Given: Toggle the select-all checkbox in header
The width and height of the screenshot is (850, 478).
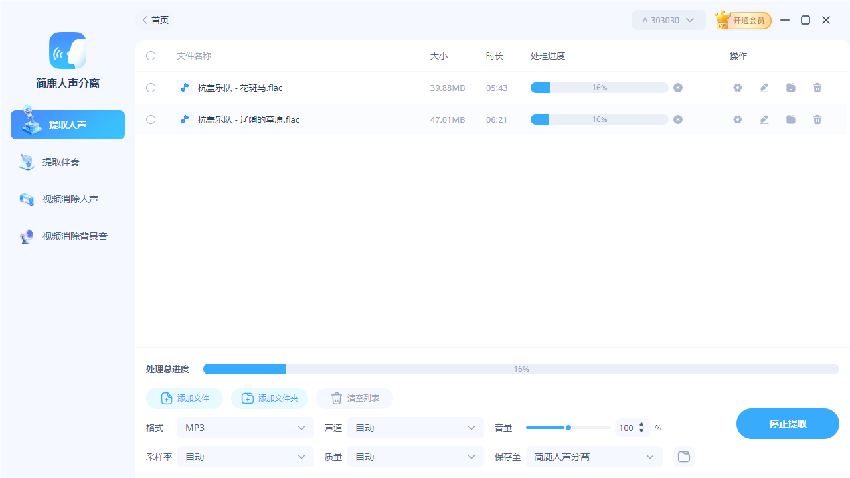Looking at the screenshot, I should tap(150, 56).
